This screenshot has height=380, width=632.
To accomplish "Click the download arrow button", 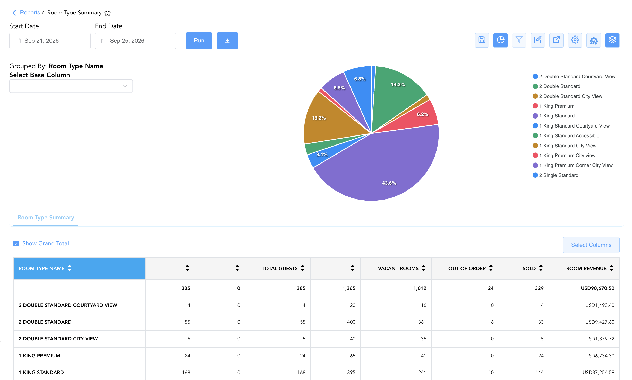I will pos(227,41).
